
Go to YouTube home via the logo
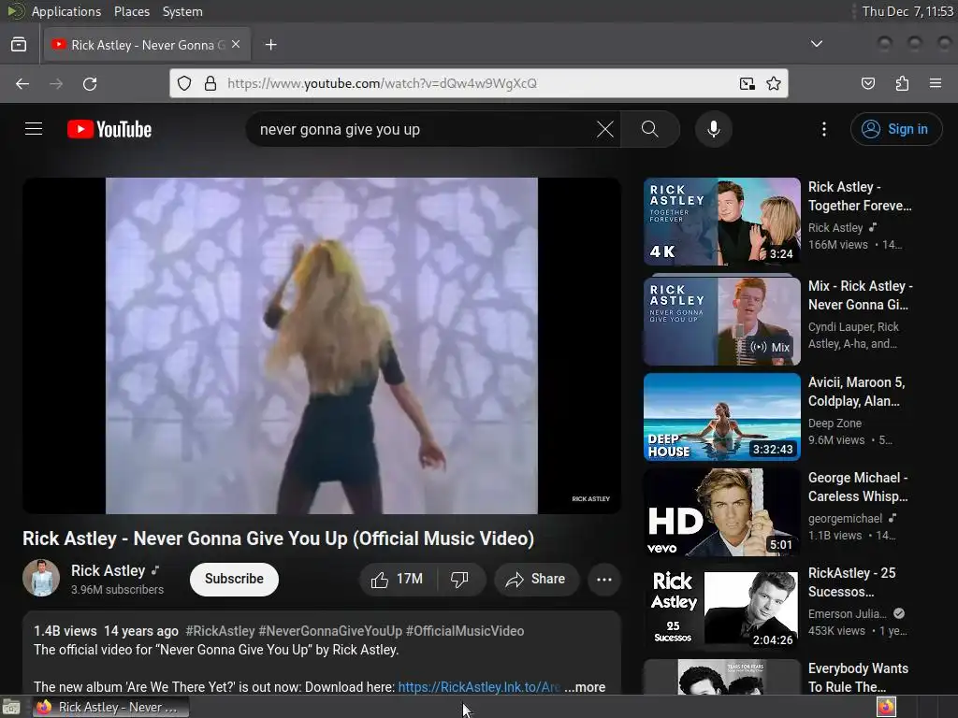pyautogui.click(x=109, y=129)
